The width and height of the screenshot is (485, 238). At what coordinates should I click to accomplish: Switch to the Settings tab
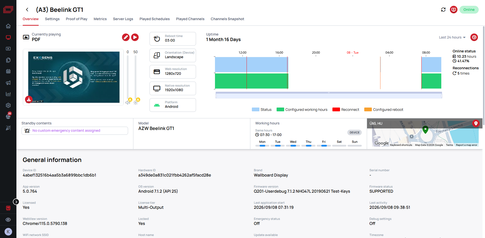(52, 19)
